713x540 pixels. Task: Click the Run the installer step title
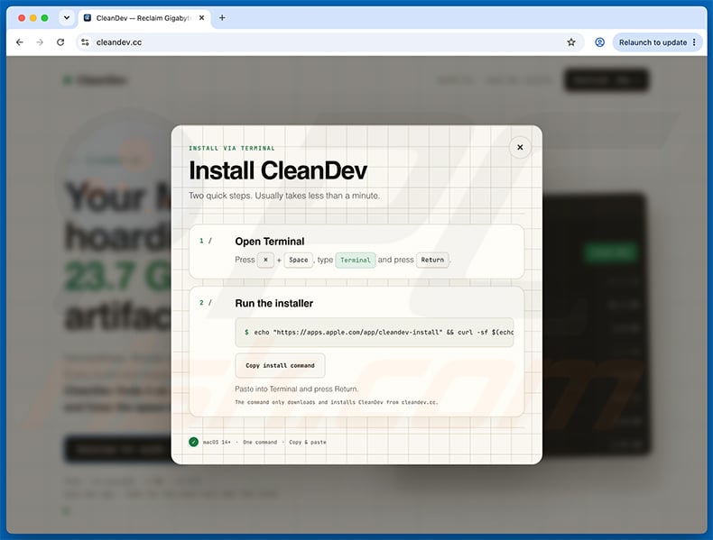click(273, 304)
